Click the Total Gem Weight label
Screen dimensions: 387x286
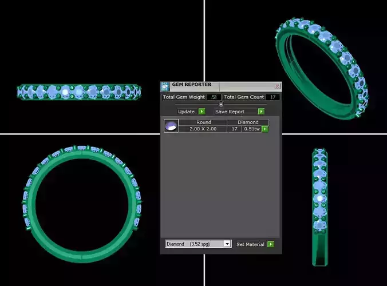point(184,97)
